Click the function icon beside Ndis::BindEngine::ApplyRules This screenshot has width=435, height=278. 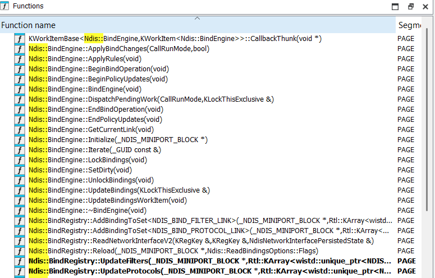coord(20,59)
